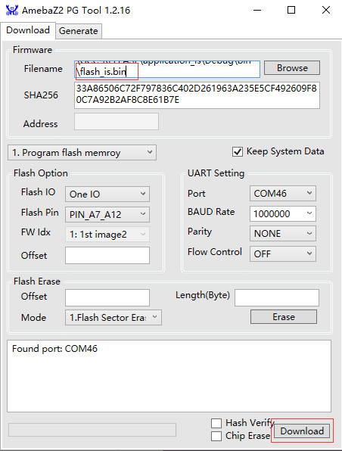Switch to the Generate tab

tap(79, 31)
